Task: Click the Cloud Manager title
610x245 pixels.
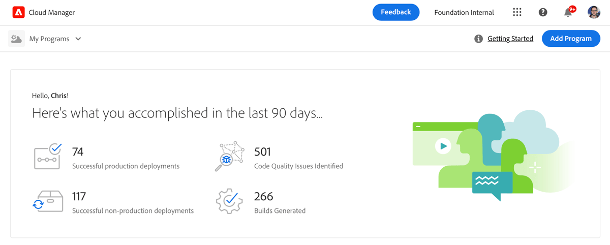Action: tap(51, 12)
